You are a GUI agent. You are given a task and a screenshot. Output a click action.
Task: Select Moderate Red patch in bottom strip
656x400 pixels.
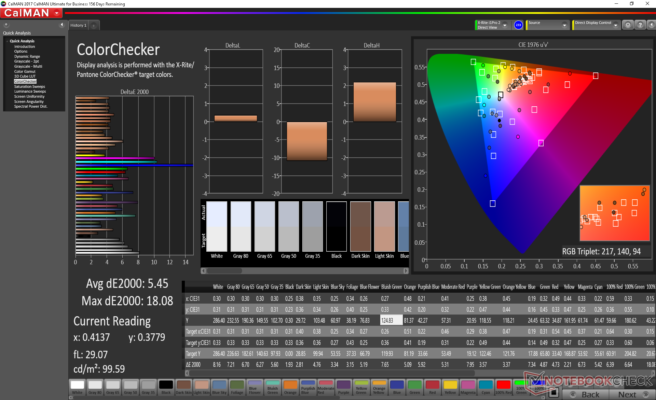(x=326, y=387)
